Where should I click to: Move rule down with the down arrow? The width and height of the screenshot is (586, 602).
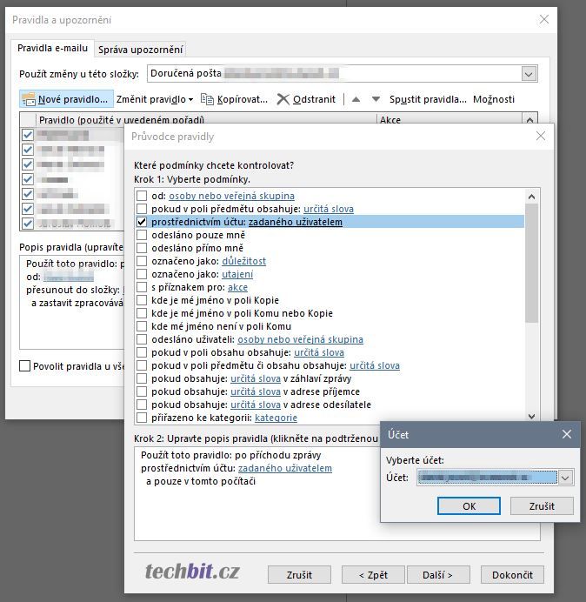(376, 99)
